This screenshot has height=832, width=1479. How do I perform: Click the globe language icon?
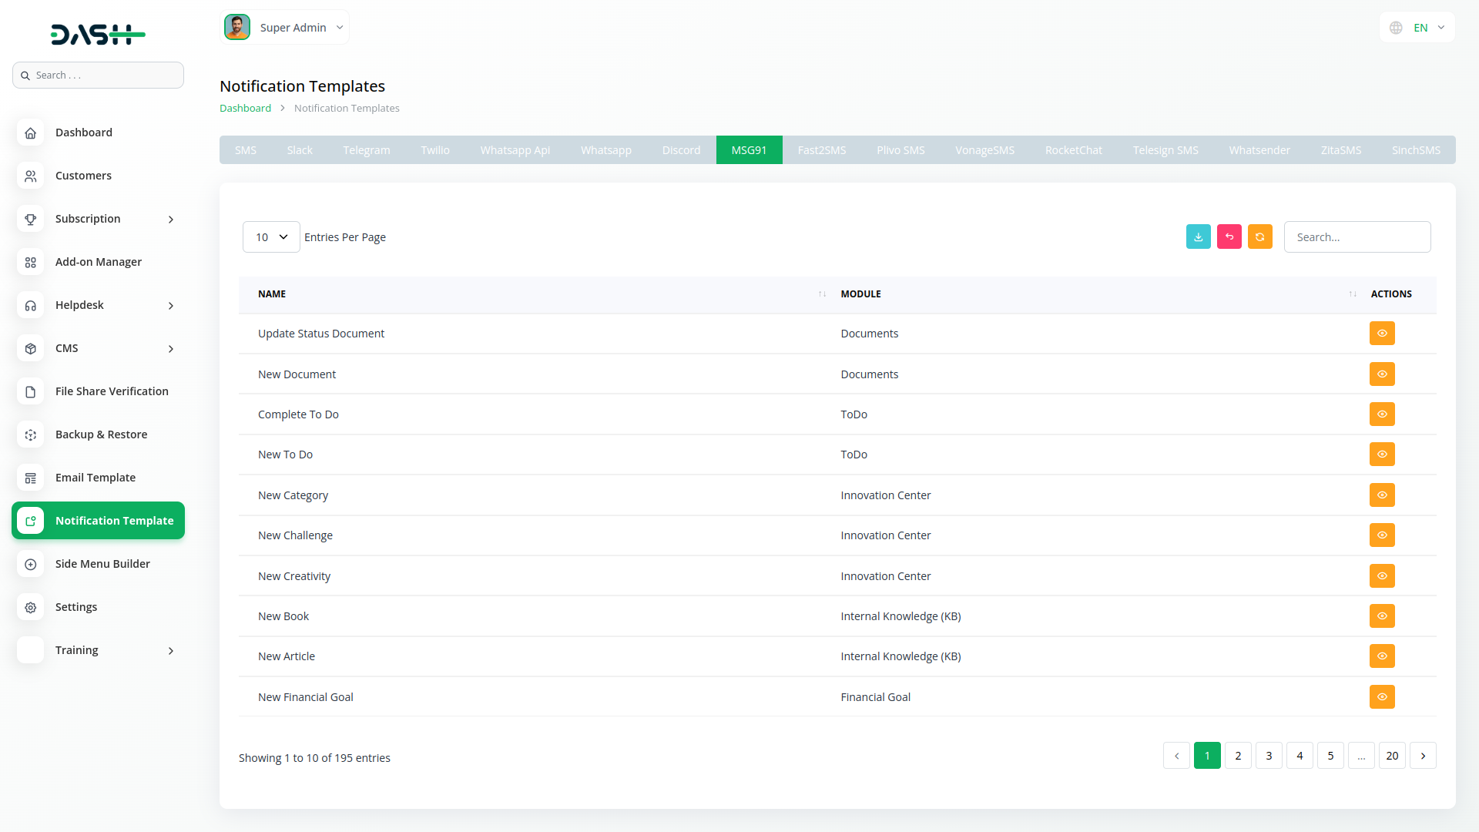point(1396,28)
